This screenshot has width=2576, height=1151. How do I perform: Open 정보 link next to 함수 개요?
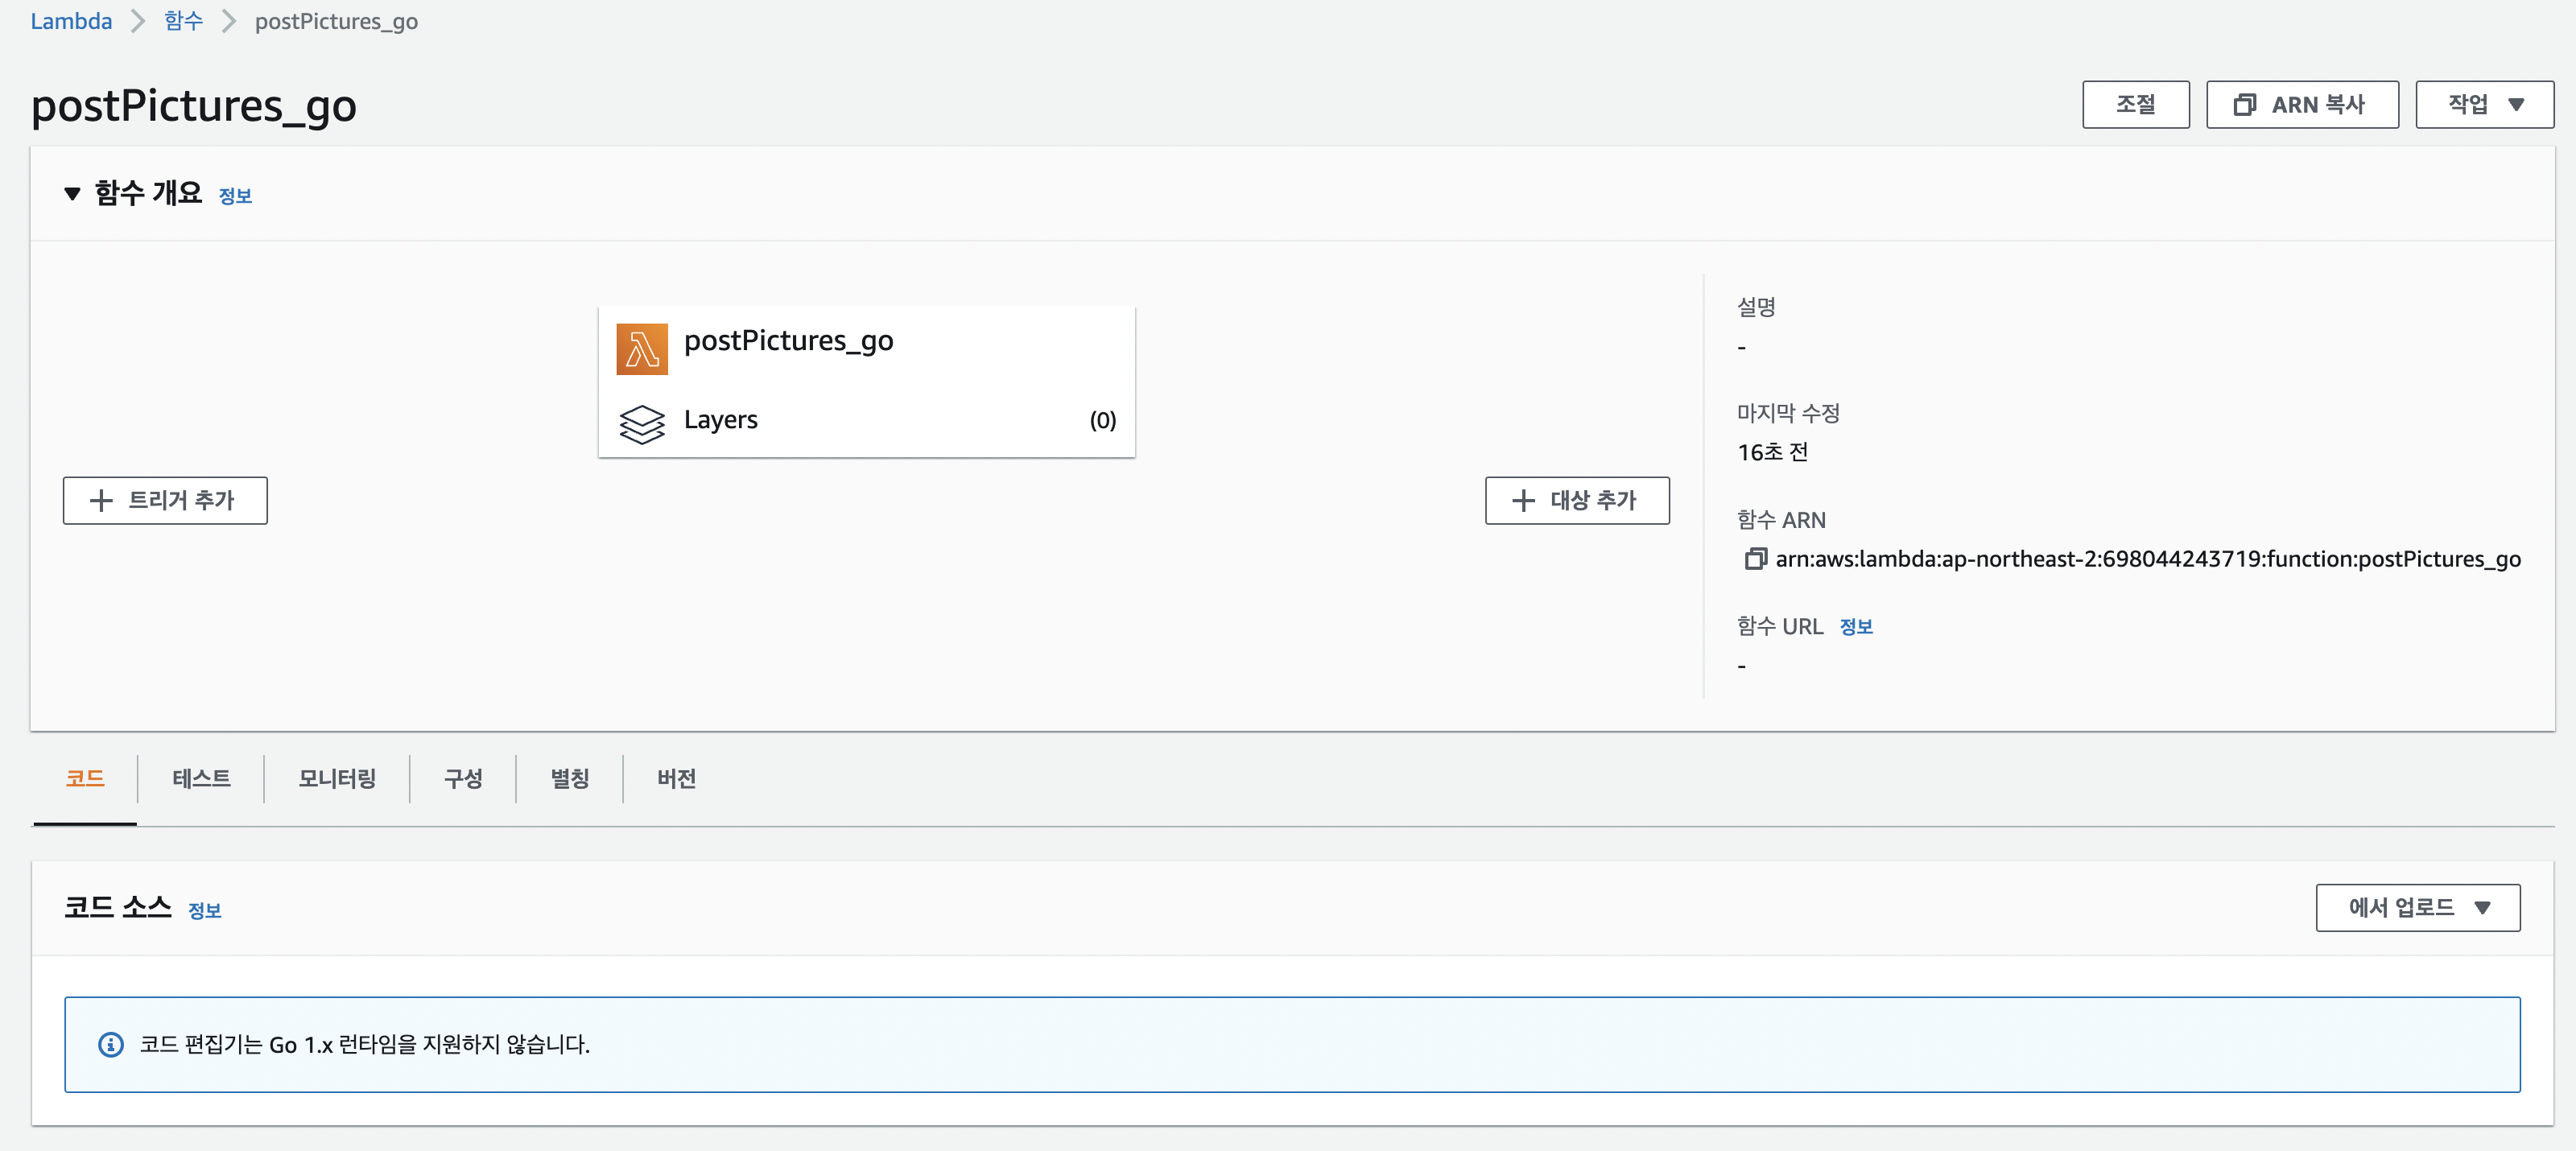click(x=235, y=197)
